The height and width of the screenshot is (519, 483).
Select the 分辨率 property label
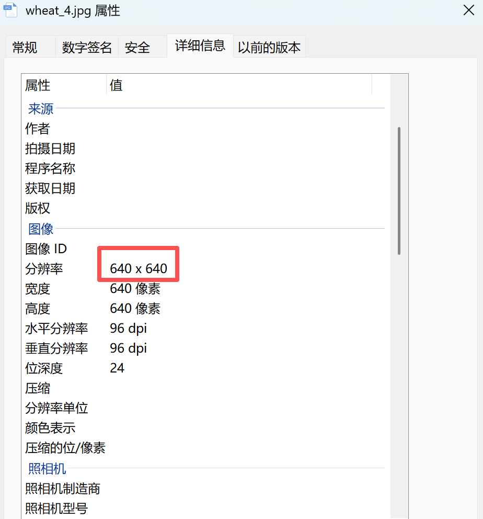pos(44,269)
